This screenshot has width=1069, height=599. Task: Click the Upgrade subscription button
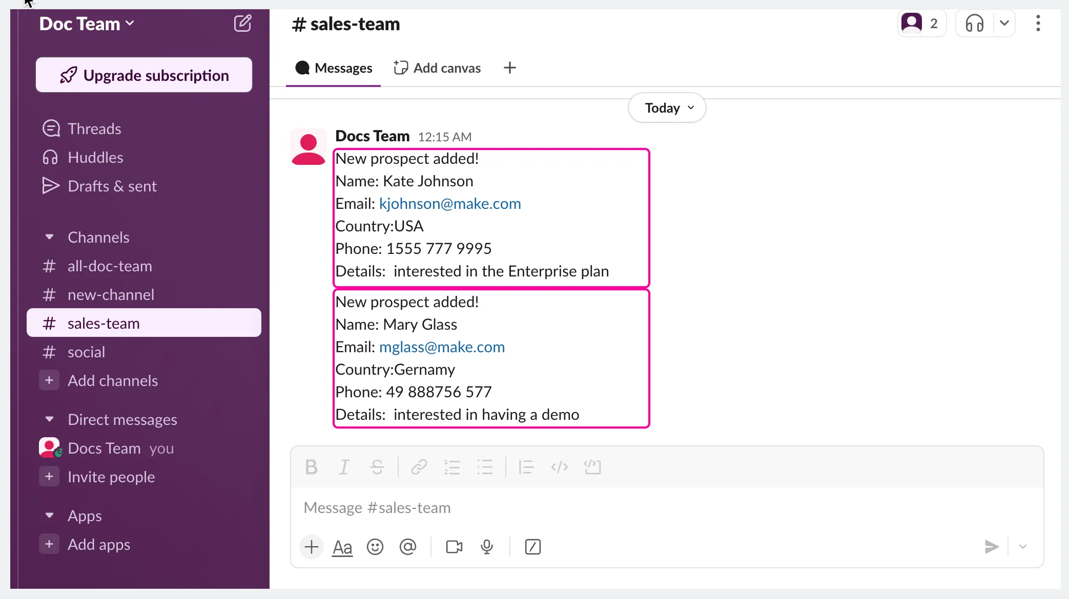[144, 75]
